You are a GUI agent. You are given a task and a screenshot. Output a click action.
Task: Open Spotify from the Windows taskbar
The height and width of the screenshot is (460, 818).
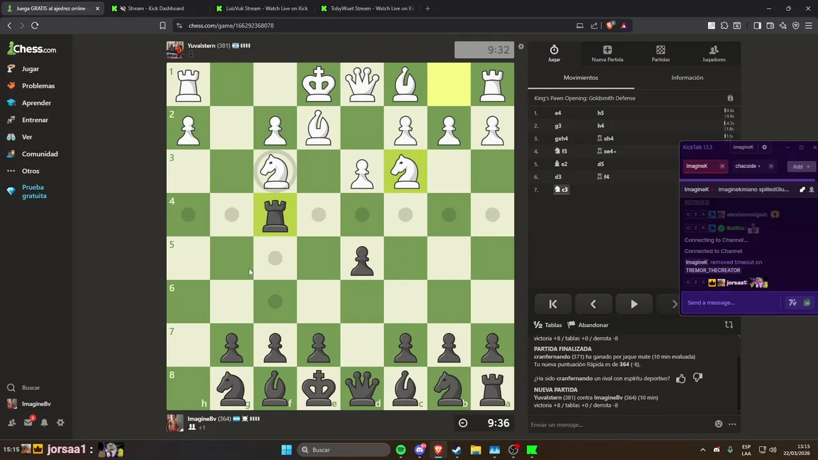[401, 450]
